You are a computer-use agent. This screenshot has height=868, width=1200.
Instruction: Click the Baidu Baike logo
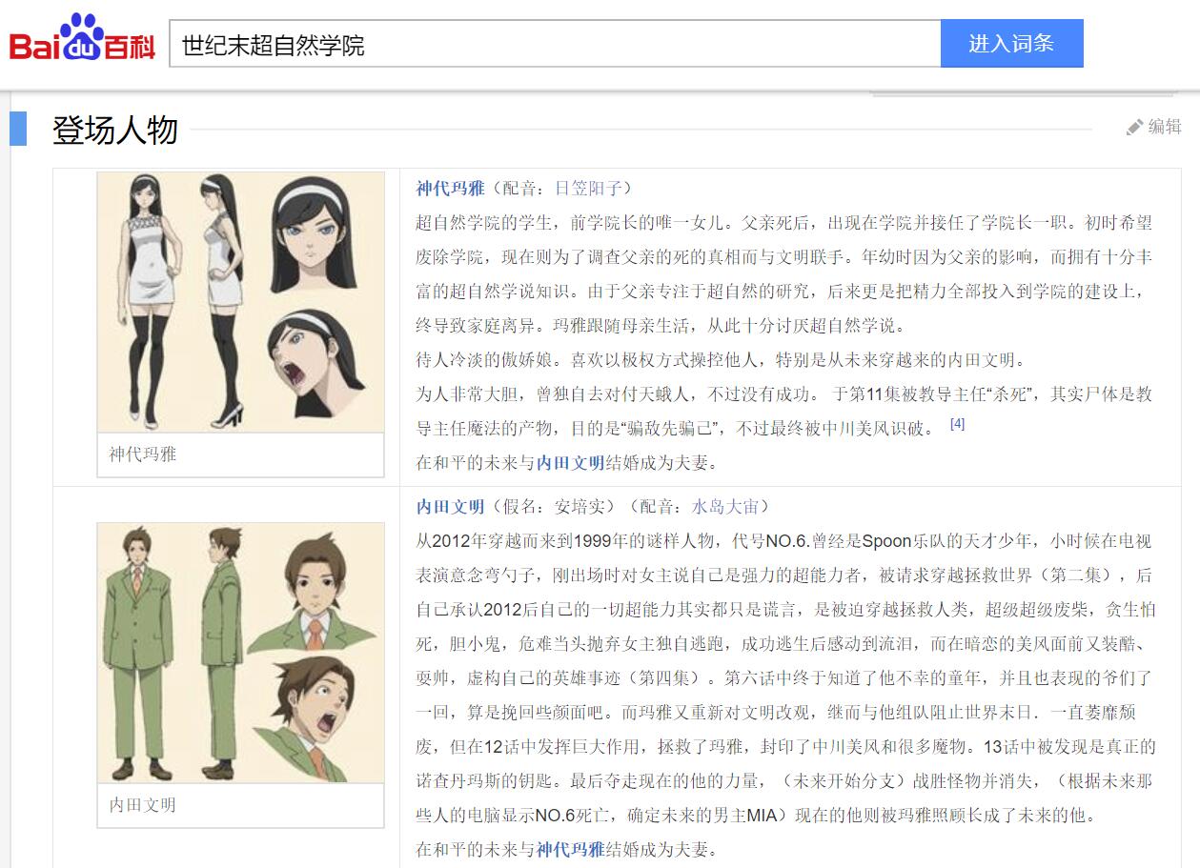tap(82, 39)
